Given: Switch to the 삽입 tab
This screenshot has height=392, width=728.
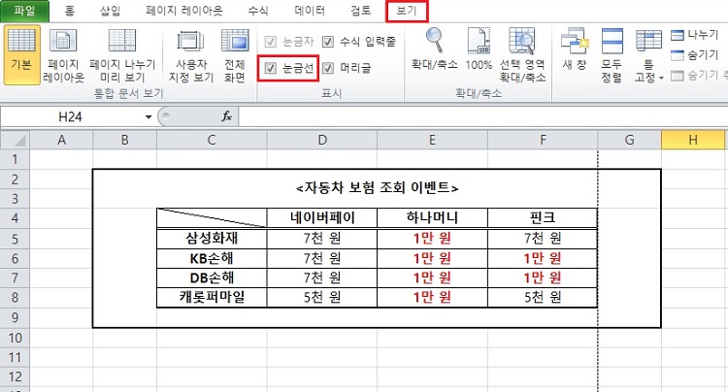Looking at the screenshot, I should click(110, 11).
